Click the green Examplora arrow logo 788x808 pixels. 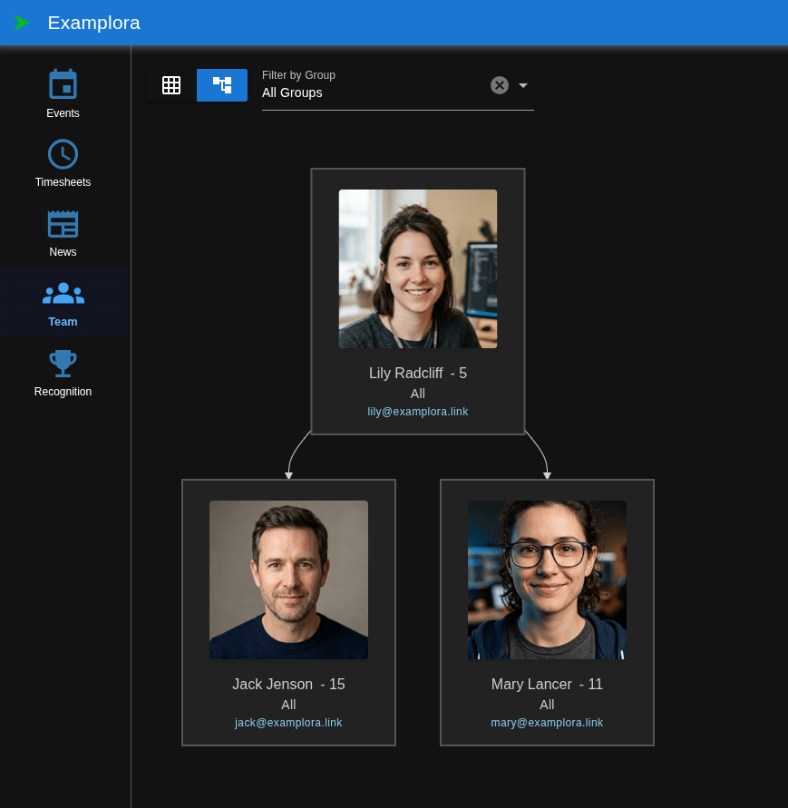click(22, 23)
